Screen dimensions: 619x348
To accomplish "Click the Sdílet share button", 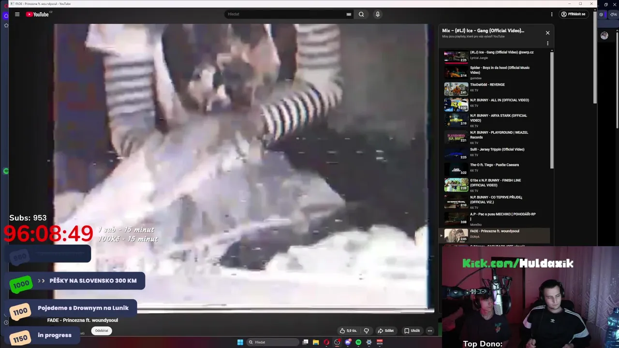I will 386,331.
